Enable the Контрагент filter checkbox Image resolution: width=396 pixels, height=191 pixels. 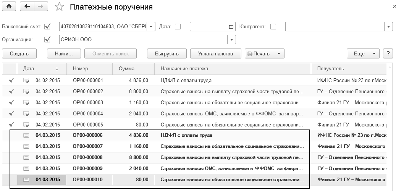[x=273, y=27]
